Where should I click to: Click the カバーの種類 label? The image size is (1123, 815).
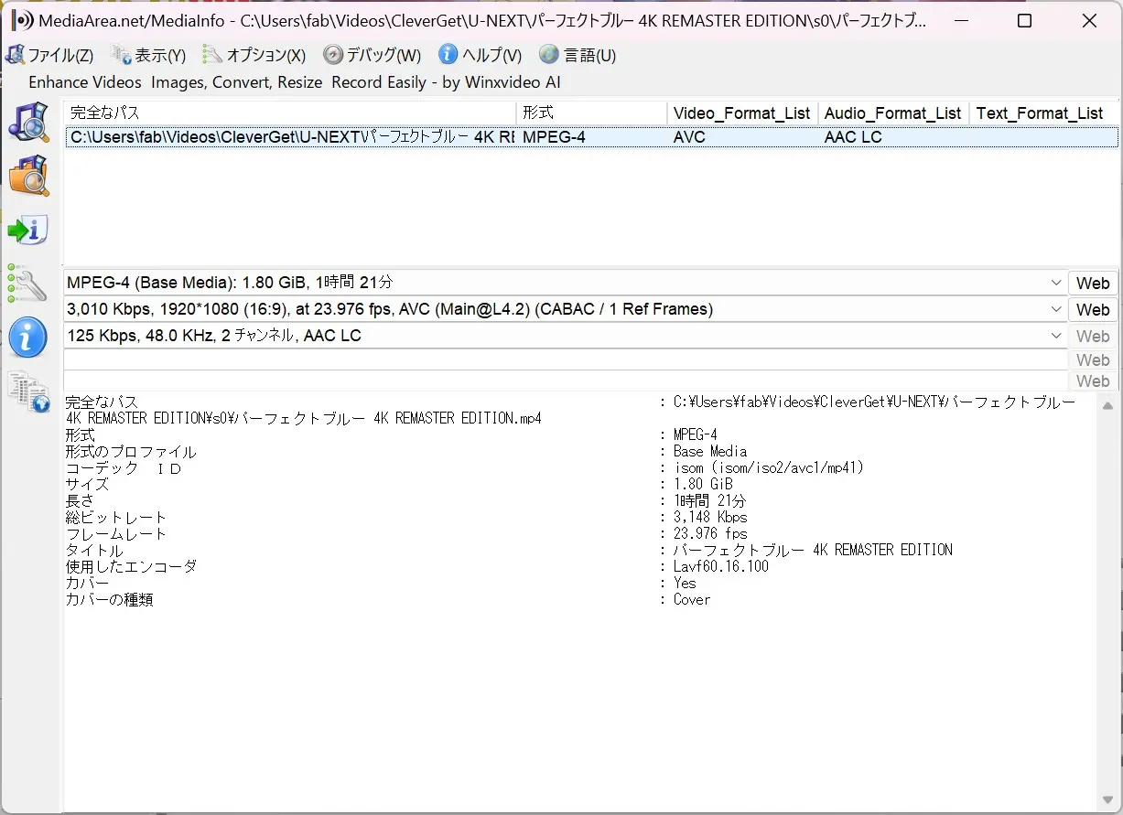click(109, 599)
